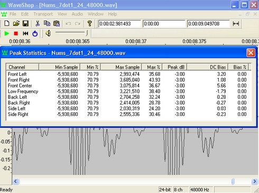The height and width of the screenshot is (193, 259).
Task: Toggle loop playback with blue circular icon
Action: coord(35,33)
